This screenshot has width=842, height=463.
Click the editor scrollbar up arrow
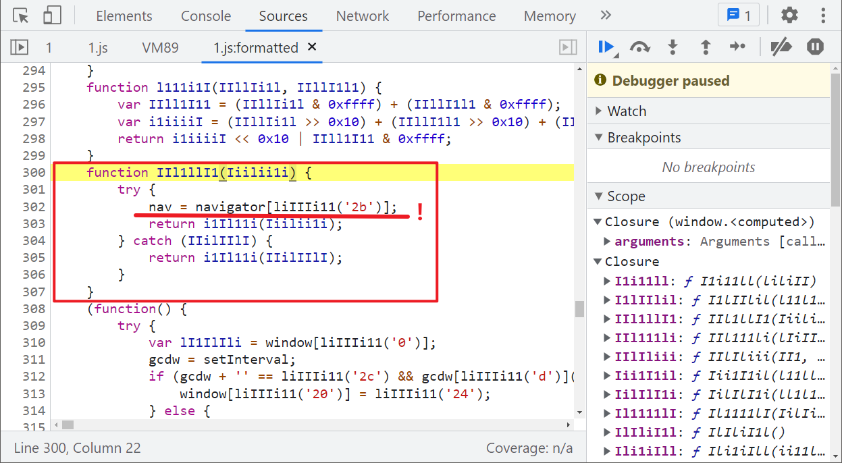(x=579, y=68)
